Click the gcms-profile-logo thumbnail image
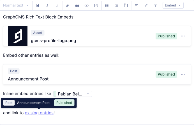 coord(18,36)
